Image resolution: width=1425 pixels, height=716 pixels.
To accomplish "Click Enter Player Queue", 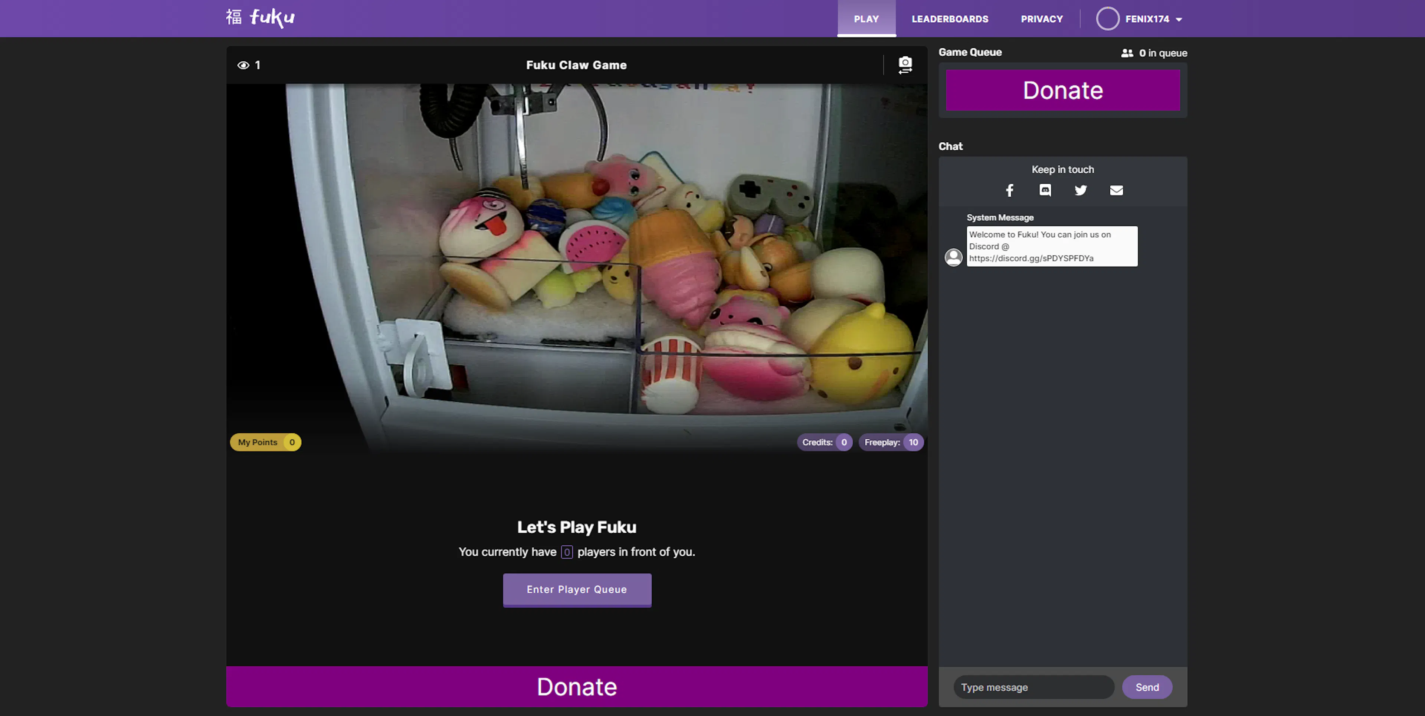I will pos(577,589).
